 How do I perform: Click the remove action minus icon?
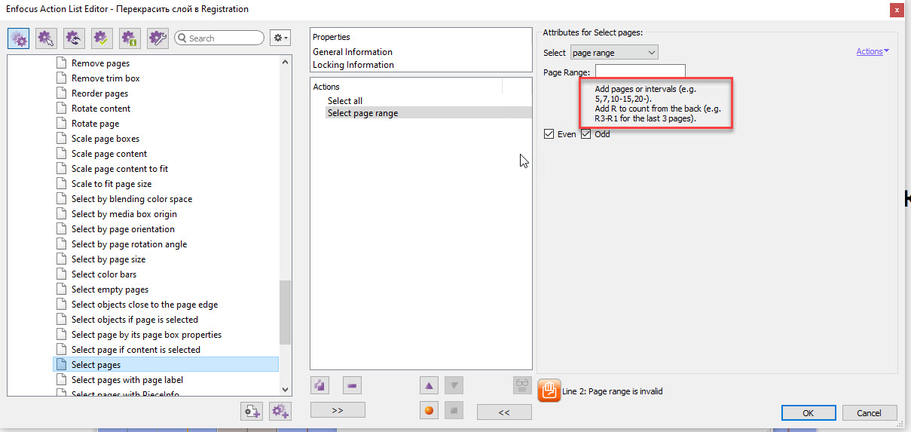(x=352, y=385)
